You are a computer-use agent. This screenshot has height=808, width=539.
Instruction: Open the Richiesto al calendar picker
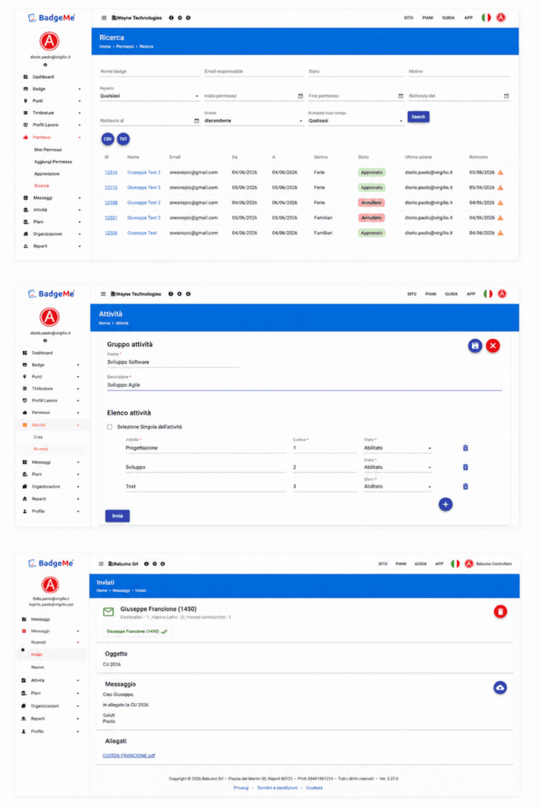point(197,121)
